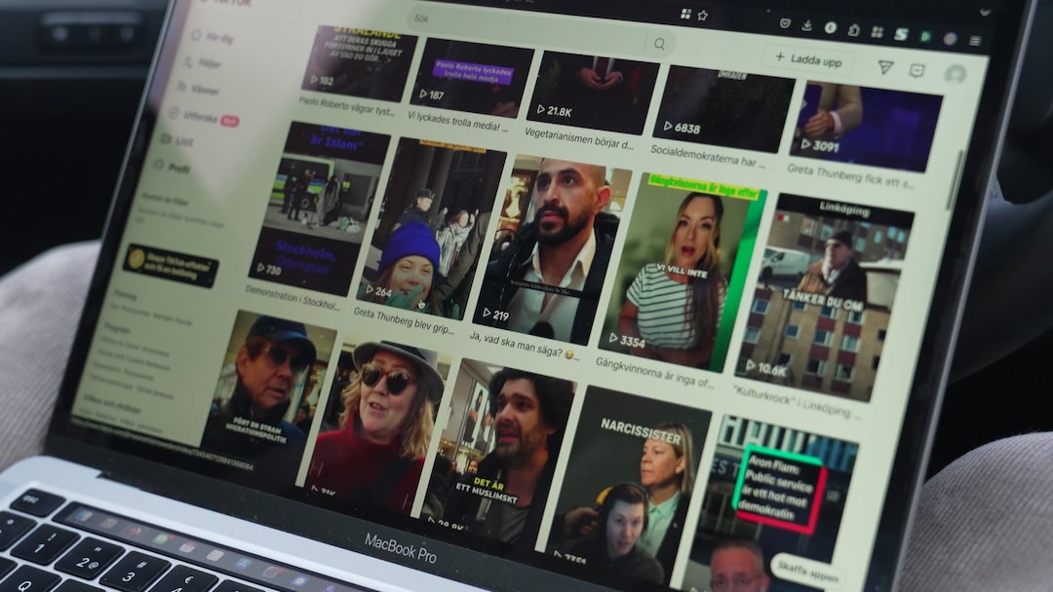Open the messages paper plane icon
This screenshot has height=592, width=1053.
pos(885,67)
